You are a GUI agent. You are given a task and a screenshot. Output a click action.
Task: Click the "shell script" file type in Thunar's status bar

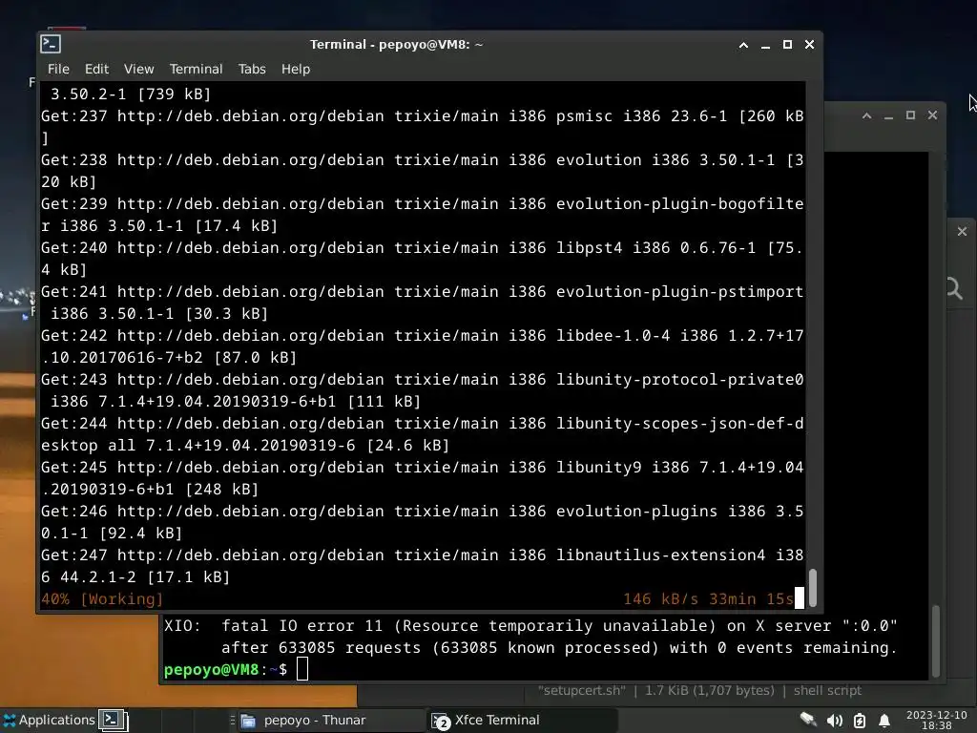827,691
